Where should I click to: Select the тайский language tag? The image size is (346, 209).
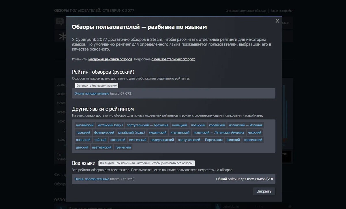click(x=100, y=140)
